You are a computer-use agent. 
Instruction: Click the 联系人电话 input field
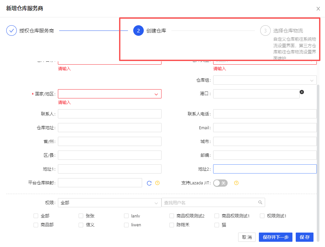[265, 114]
